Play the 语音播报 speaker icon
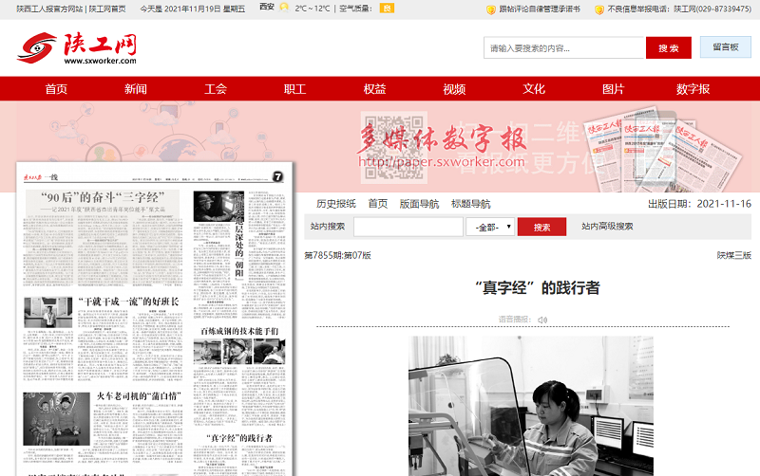Screen dimensions: 760x476 pyautogui.click(x=542, y=320)
